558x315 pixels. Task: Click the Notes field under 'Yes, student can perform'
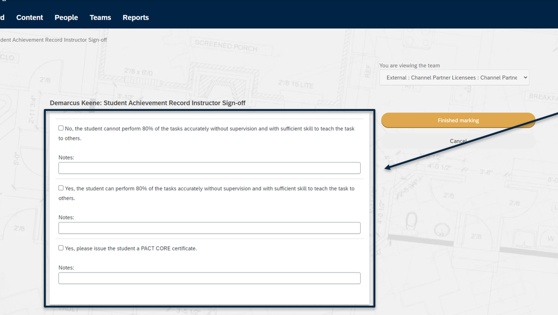(x=209, y=228)
